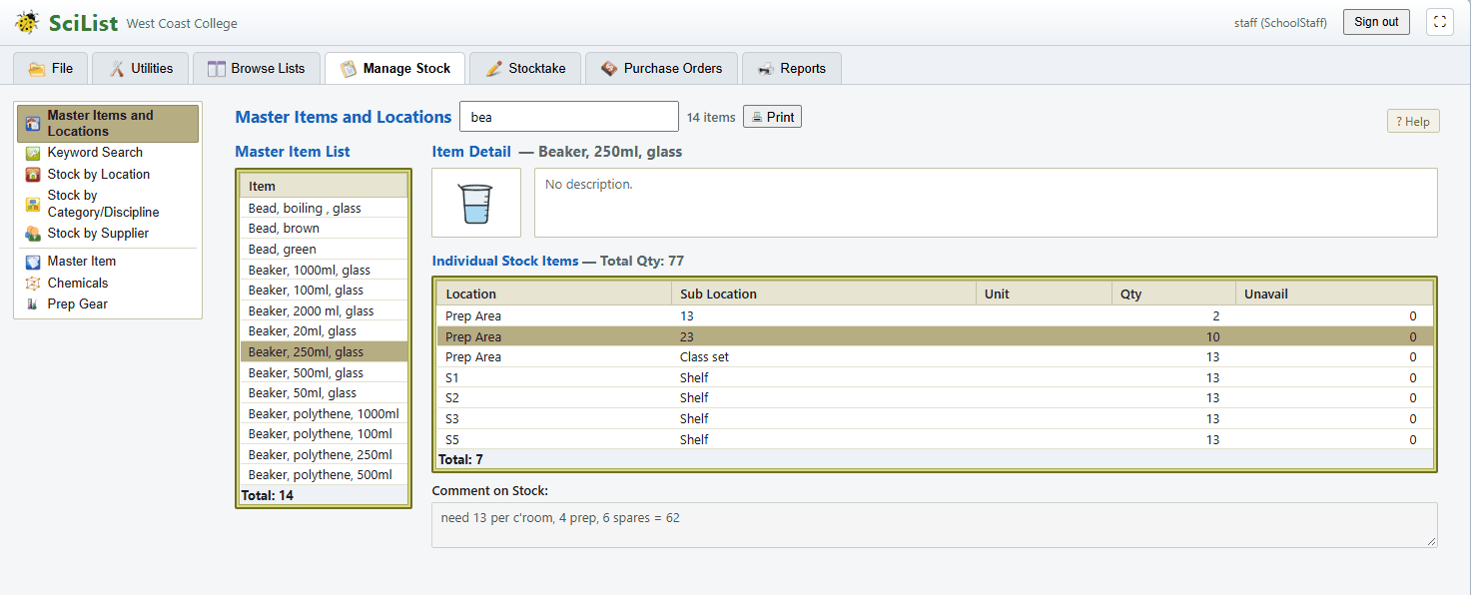The width and height of the screenshot is (1471, 595).
Task: Click the Master Items and Locations sidebar icon
Action: coord(33,124)
